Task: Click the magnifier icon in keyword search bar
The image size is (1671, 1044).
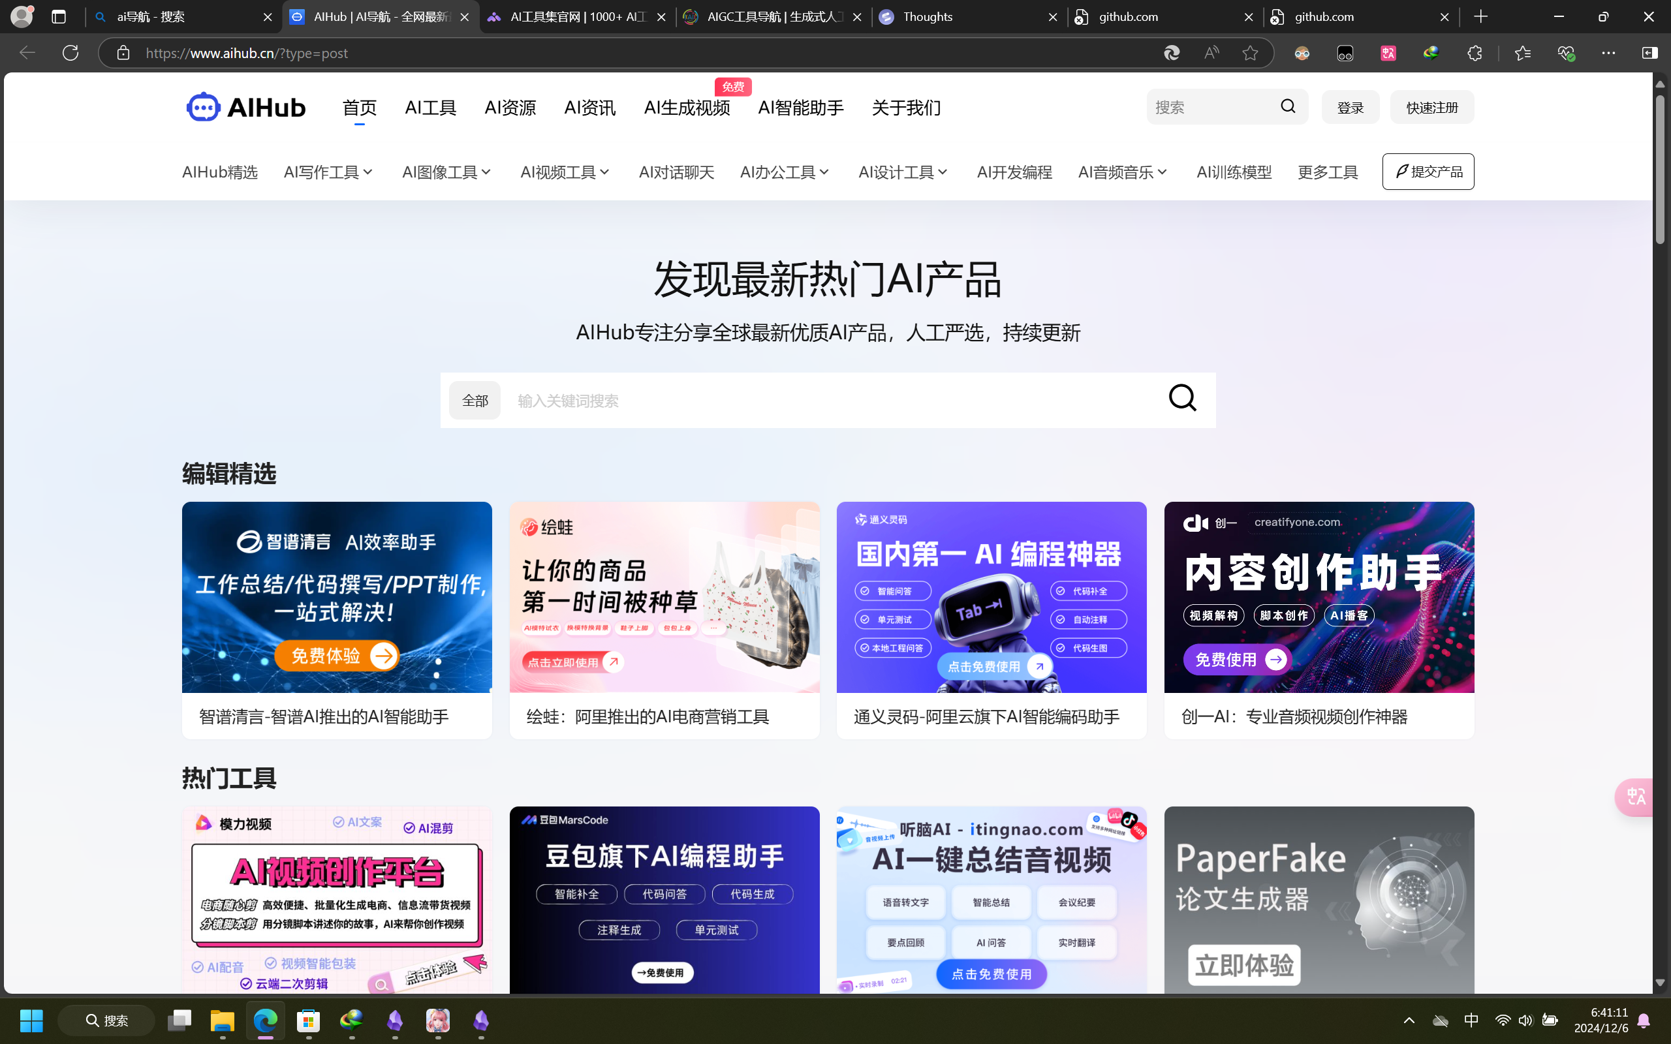Action: click(x=1182, y=399)
